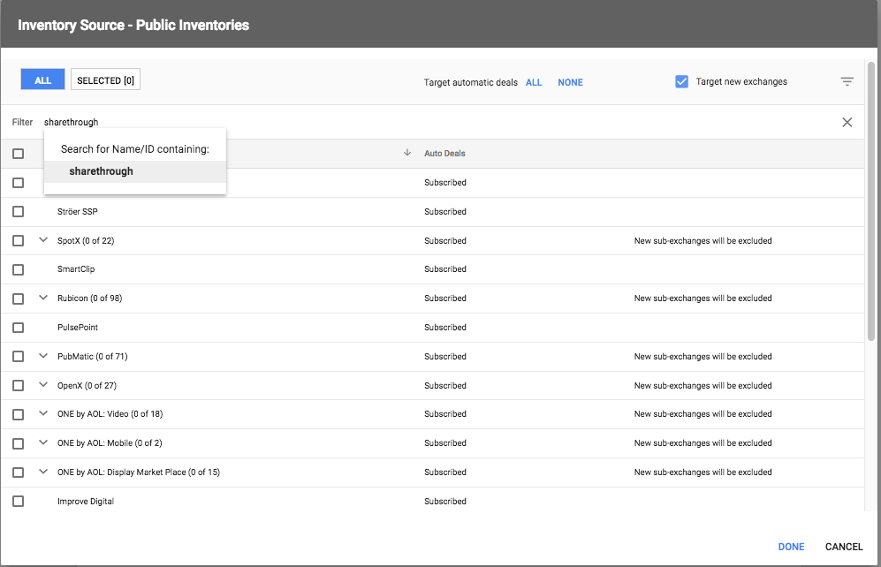Toggle Target new exchanges checkbox
Viewport: 881px width, 567px height.
point(681,82)
